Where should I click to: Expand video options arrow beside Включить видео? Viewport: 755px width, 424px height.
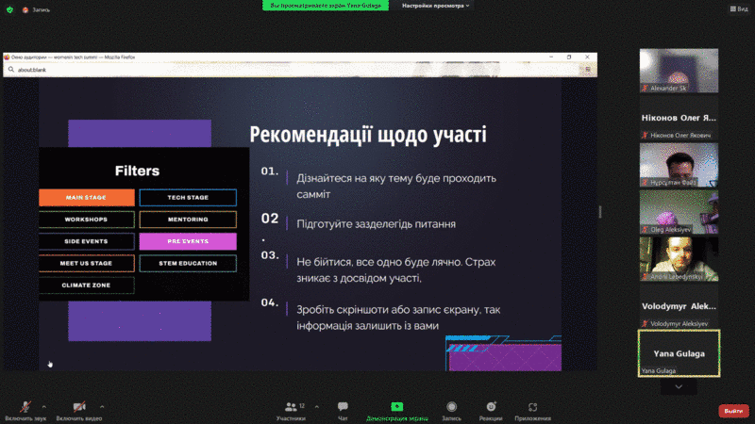point(102,406)
